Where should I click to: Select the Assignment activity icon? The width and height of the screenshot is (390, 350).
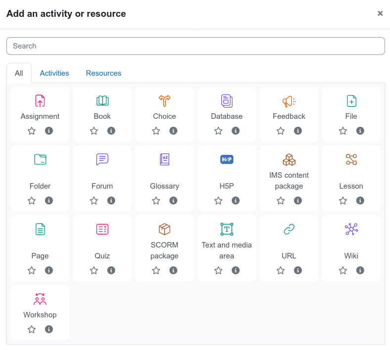[40, 101]
